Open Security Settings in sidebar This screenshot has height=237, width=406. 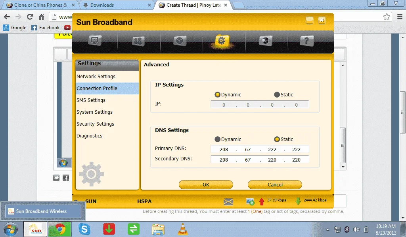pyautogui.click(x=107, y=124)
